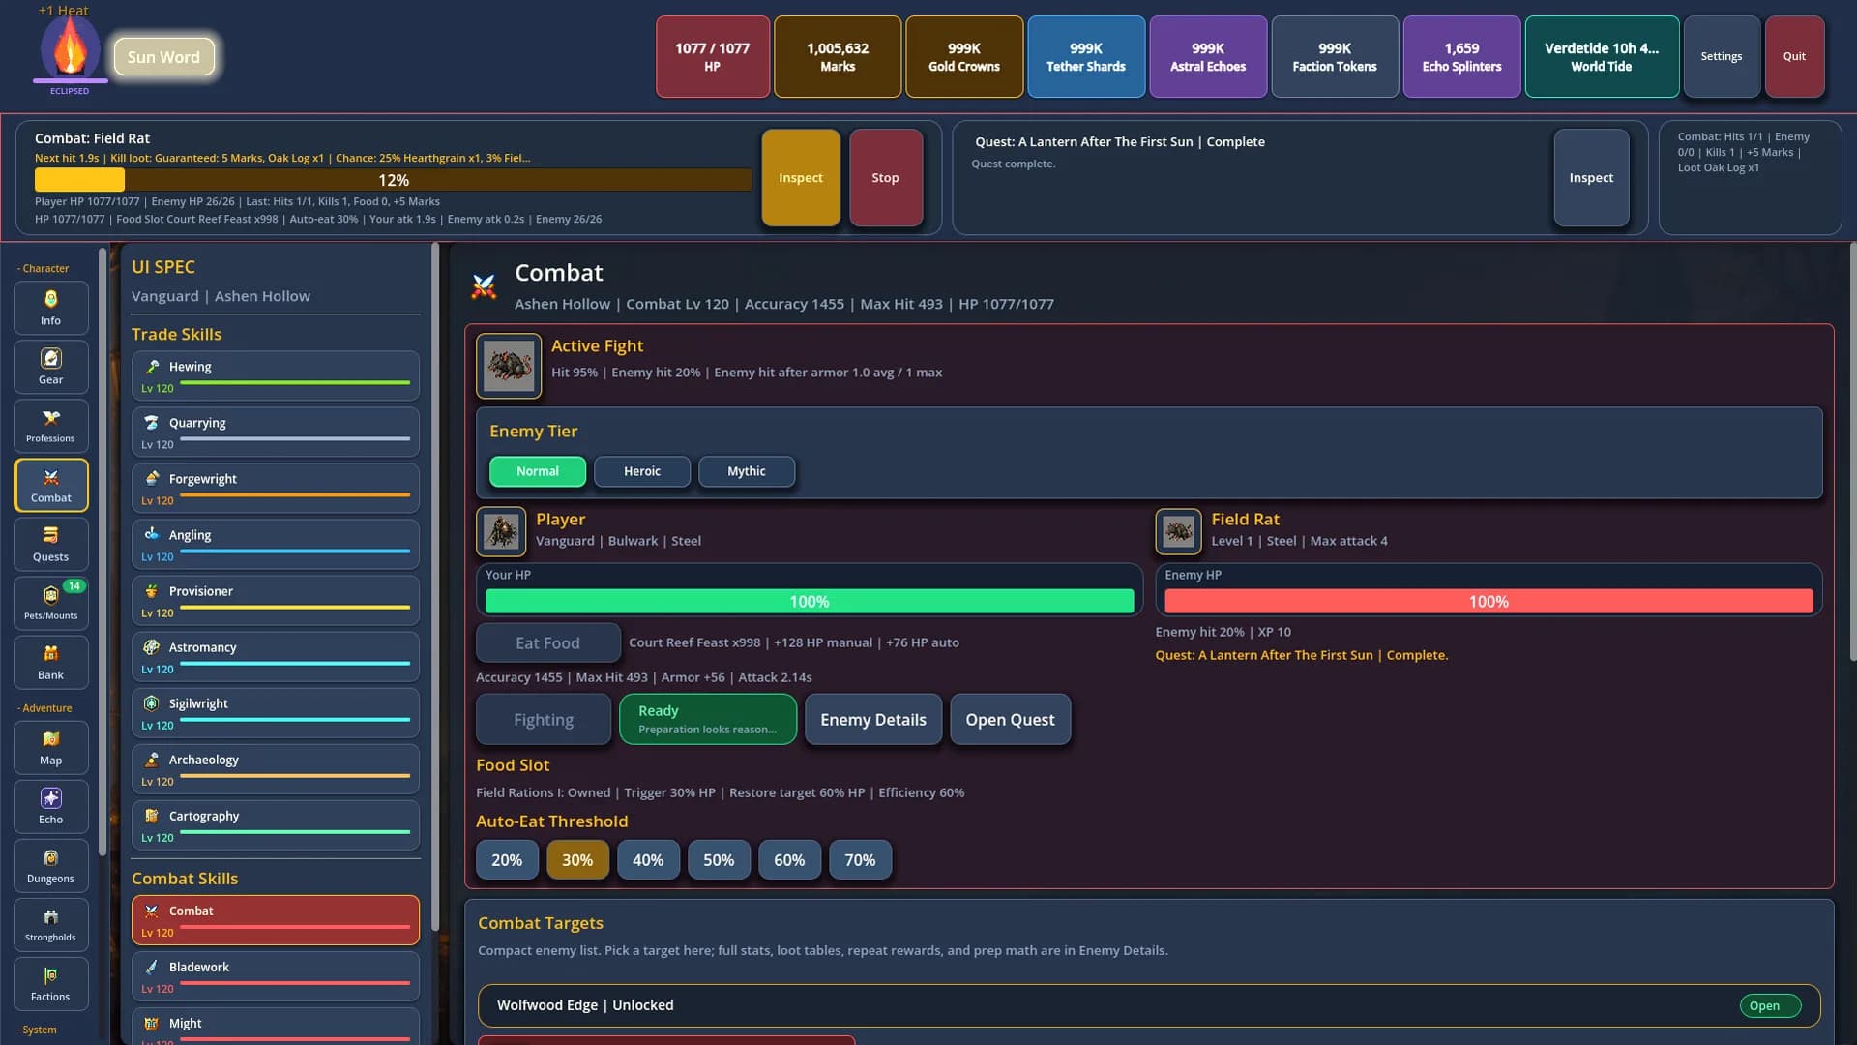Set auto-eat threshold to 60%

pyautogui.click(x=789, y=859)
